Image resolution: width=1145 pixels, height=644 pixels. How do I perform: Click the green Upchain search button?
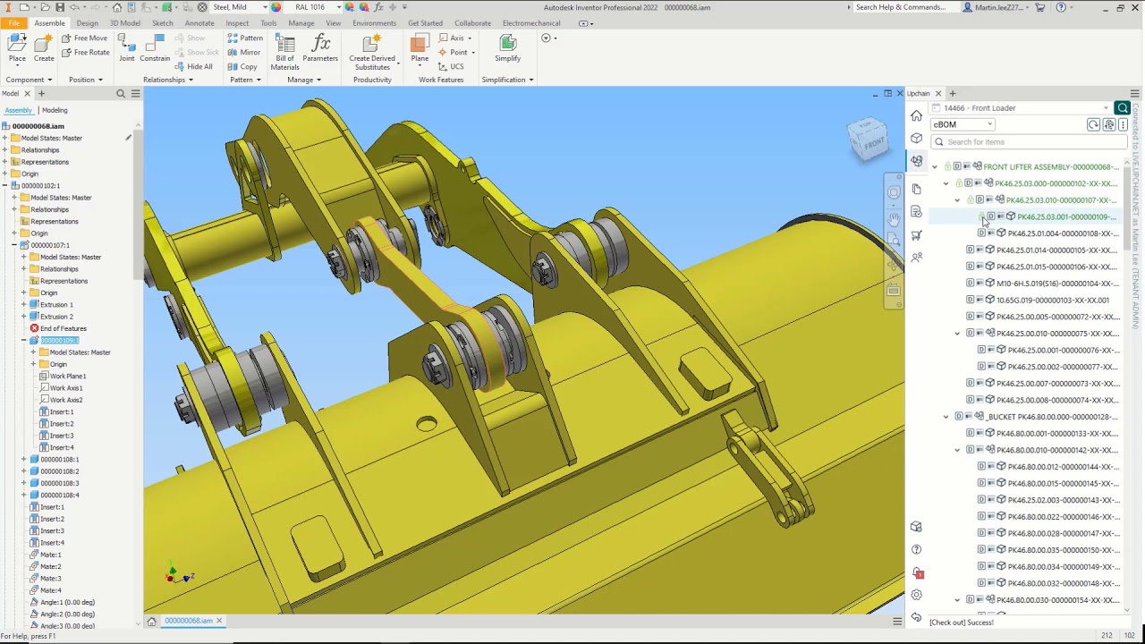tap(1123, 108)
